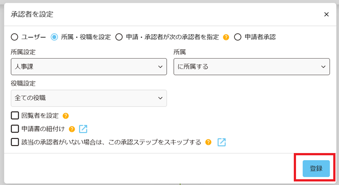Choose 申請・承認者が次の承認者を指定 radio option

point(119,37)
